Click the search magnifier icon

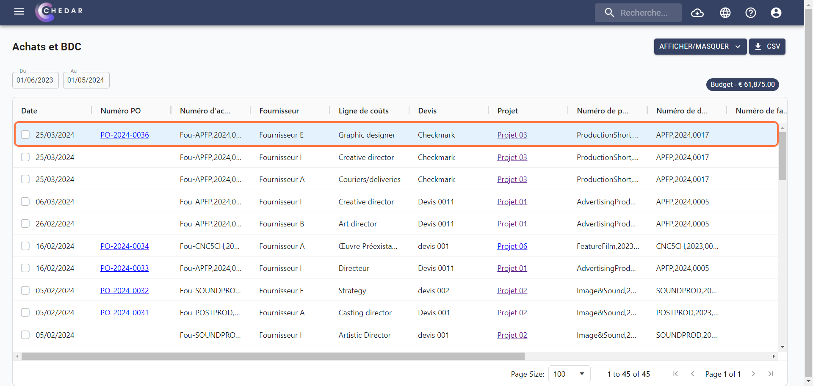[609, 13]
